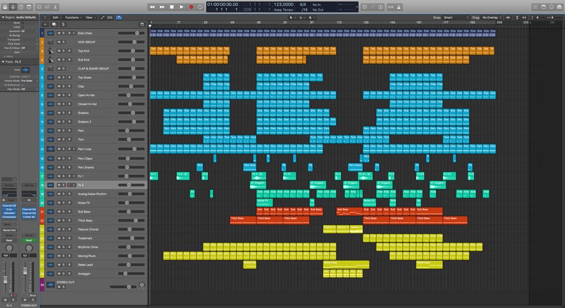Add a new track with plus button
Image resolution: width=565 pixels, height=308 pixels.
pyautogui.click(x=45, y=25)
